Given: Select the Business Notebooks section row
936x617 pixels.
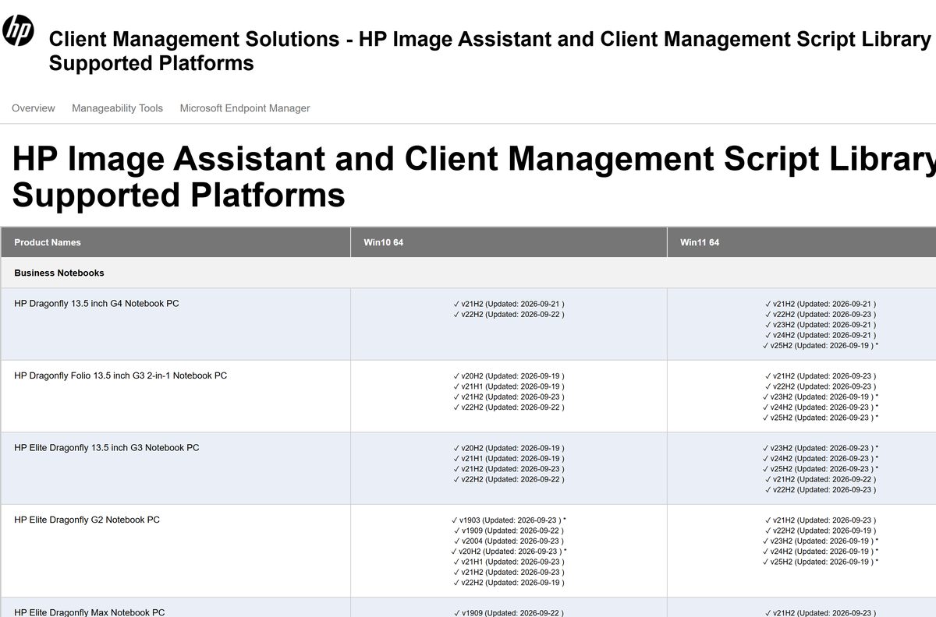Looking at the screenshot, I should (468, 273).
